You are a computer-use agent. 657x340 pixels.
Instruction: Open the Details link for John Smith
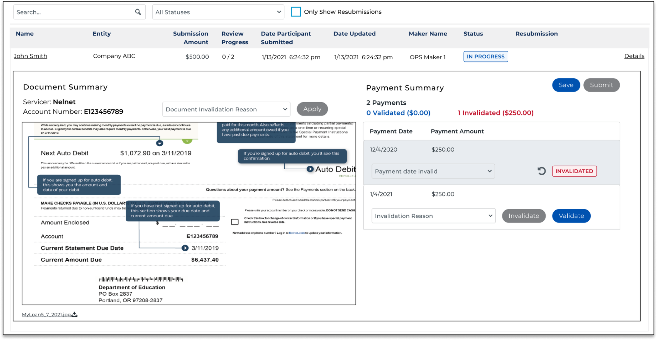coord(634,56)
